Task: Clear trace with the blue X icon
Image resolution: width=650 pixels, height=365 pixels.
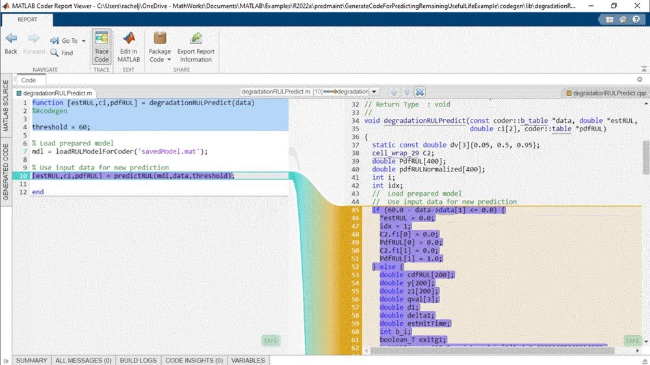Action: [x=420, y=92]
